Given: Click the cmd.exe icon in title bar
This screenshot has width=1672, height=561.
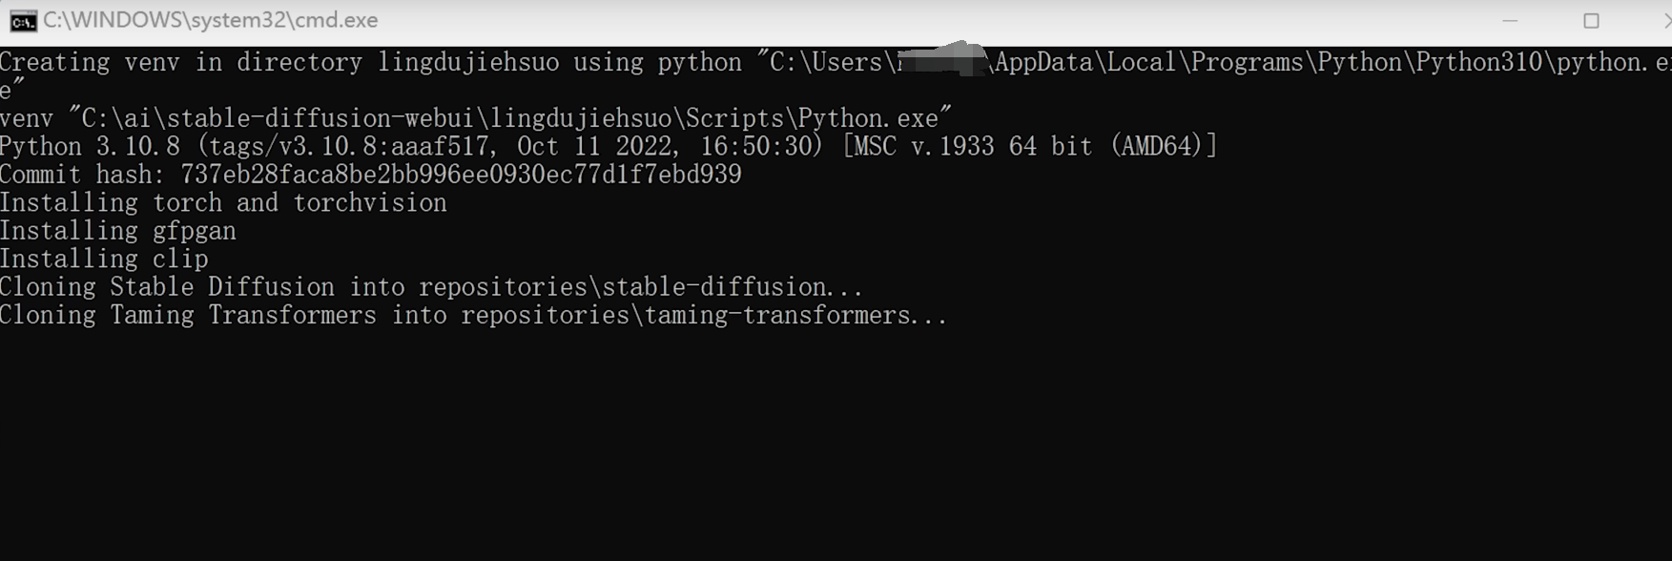Looking at the screenshot, I should pos(23,20).
